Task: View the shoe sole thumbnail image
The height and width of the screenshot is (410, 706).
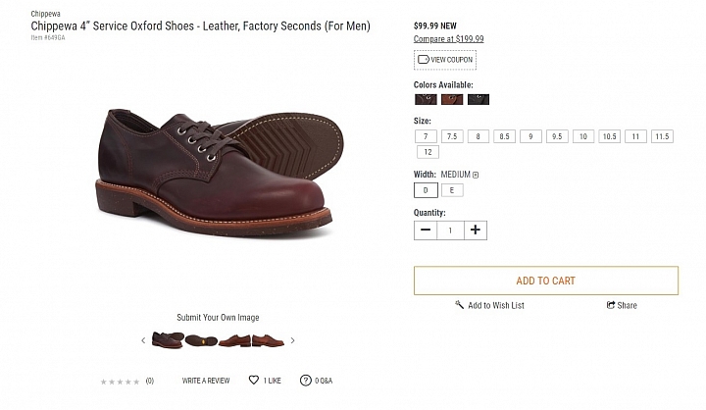Action: [201, 340]
